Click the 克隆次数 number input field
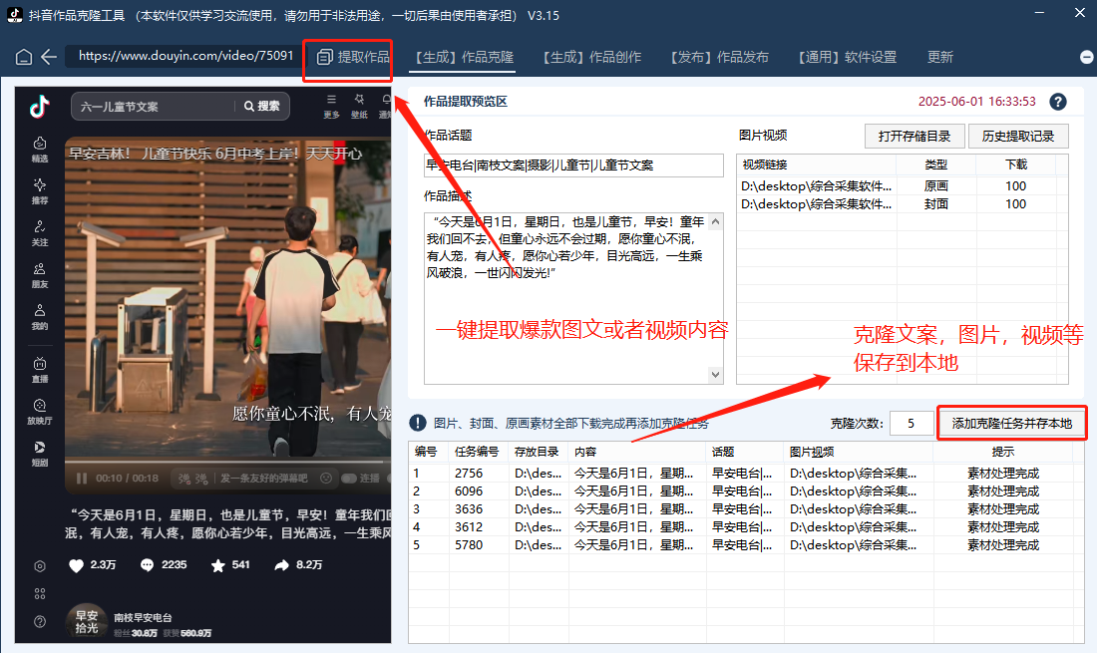The width and height of the screenshot is (1097, 653). point(911,423)
